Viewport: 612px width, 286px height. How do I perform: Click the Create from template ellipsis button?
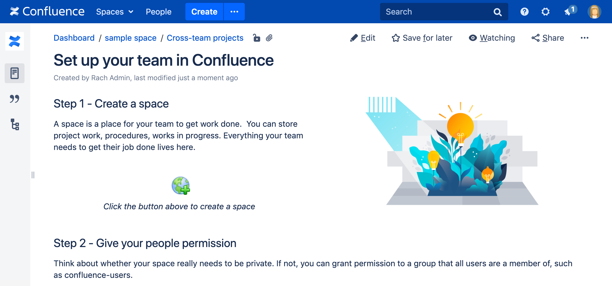tap(234, 12)
